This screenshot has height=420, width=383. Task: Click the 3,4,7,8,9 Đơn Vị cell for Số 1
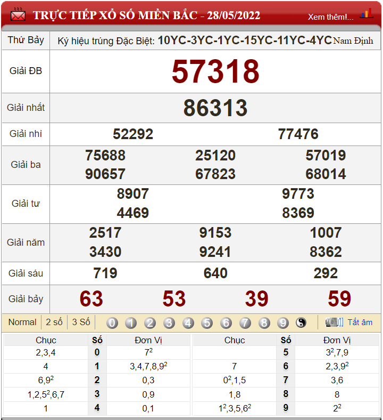click(148, 366)
